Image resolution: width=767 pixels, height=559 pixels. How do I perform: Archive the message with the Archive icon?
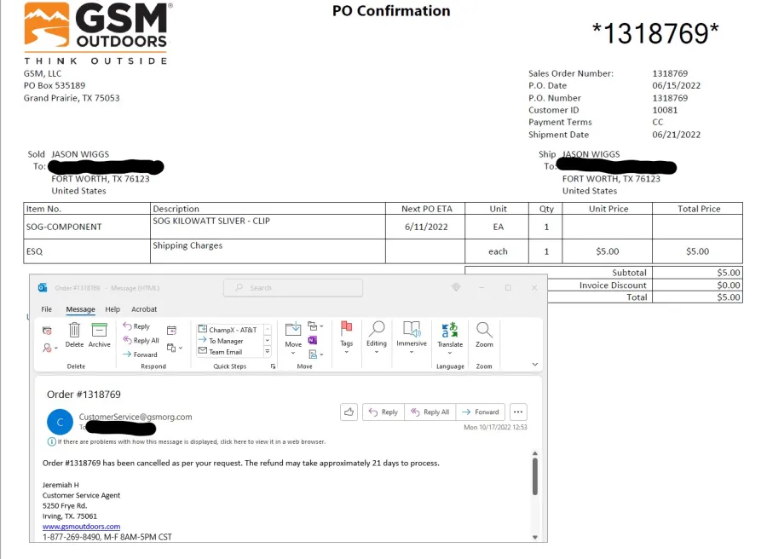point(99,331)
